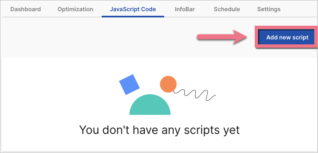This screenshot has height=153, width=318.
Task: Click the teal semicircle shape
Action: click(x=150, y=104)
